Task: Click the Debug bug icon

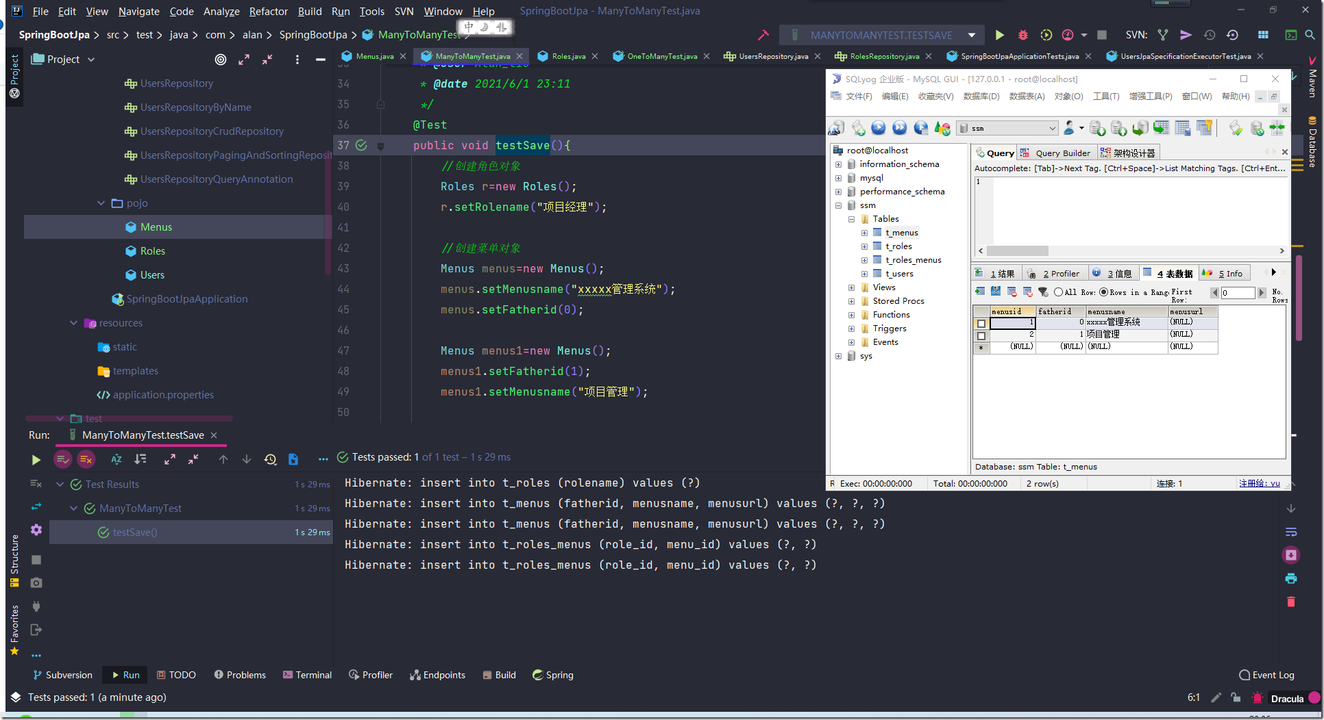Action: tap(1022, 35)
